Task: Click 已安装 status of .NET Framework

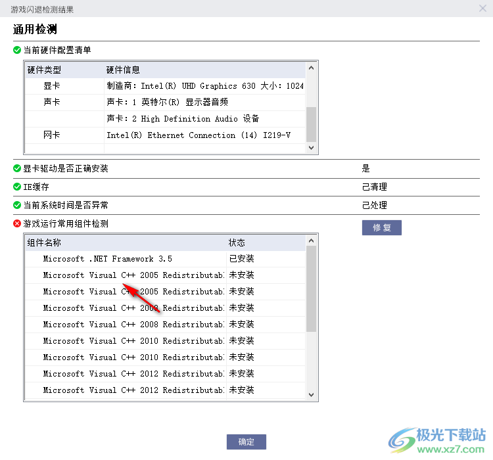Action: pos(241,259)
